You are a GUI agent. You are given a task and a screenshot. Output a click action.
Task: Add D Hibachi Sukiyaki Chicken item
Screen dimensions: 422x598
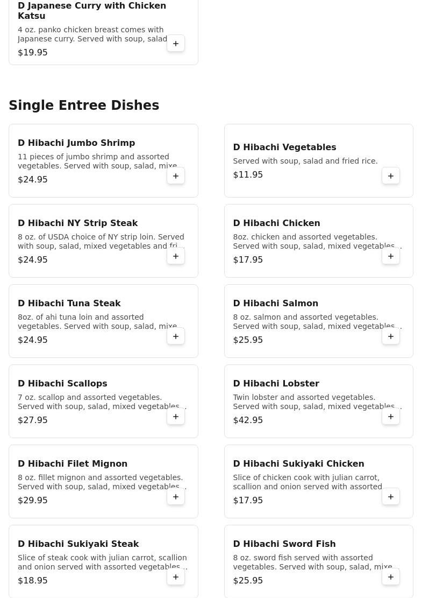(x=391, y=497)
